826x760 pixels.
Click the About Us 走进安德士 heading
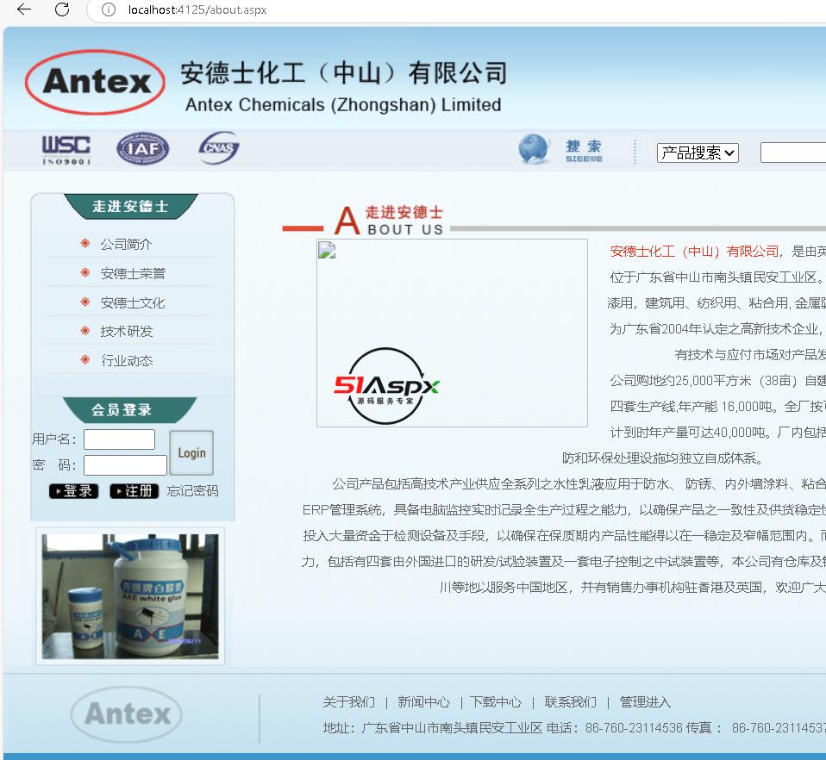click(390, 221)
